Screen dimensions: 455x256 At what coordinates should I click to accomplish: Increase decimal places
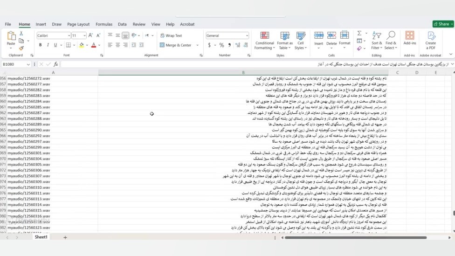pyautogui.click(x=238, y=45)
